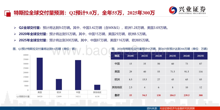Select the 其他地区 2020E cell showing 2.5
This screenshot has width=220, height=110.
[130, 87]
